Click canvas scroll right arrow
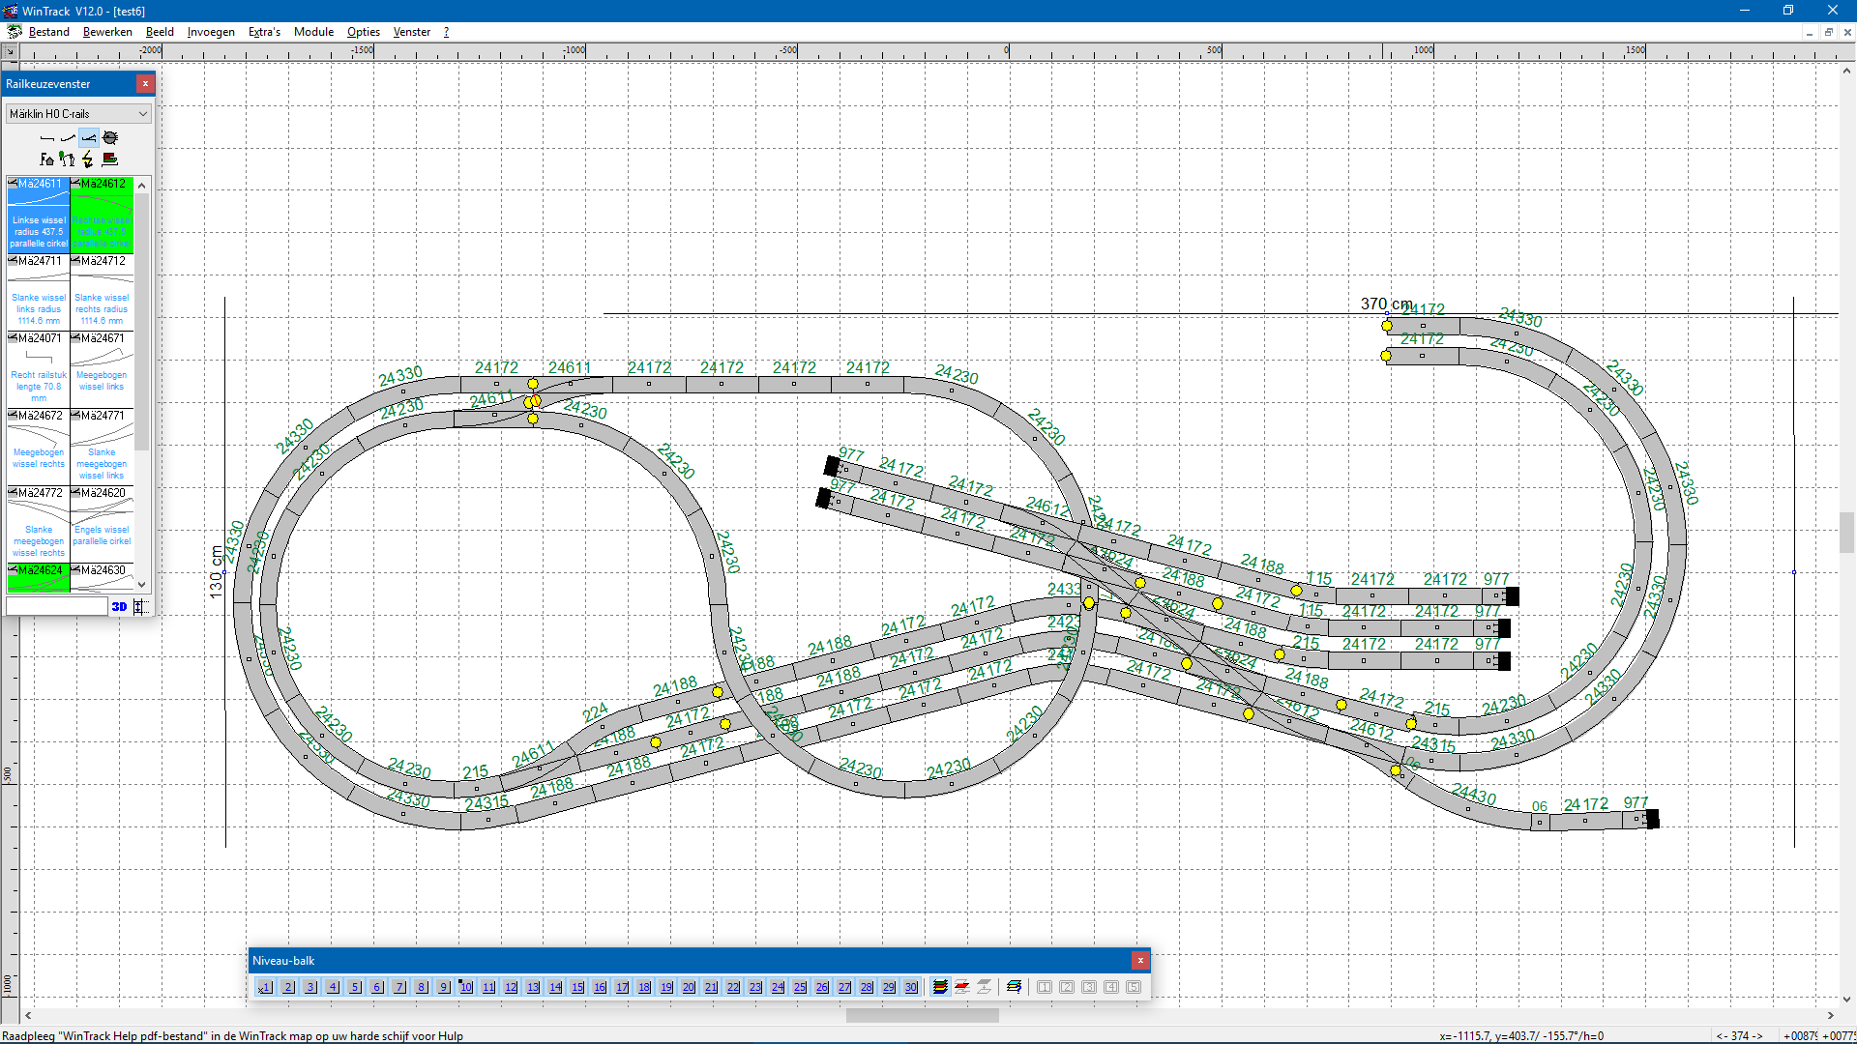The image size is (1857, 1044). click(x=1830, y=1015)
